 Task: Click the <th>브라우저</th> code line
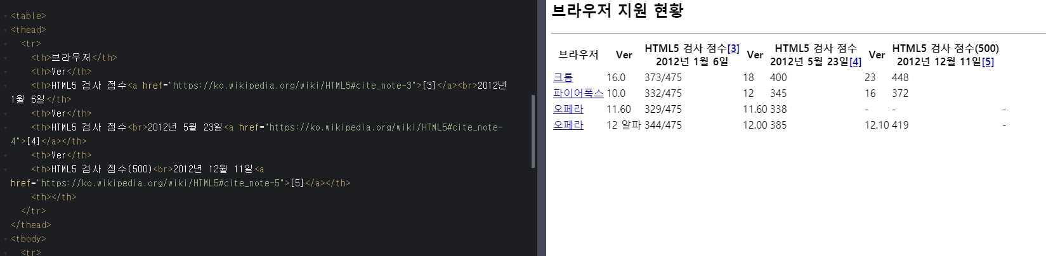[x=74, y=58]
